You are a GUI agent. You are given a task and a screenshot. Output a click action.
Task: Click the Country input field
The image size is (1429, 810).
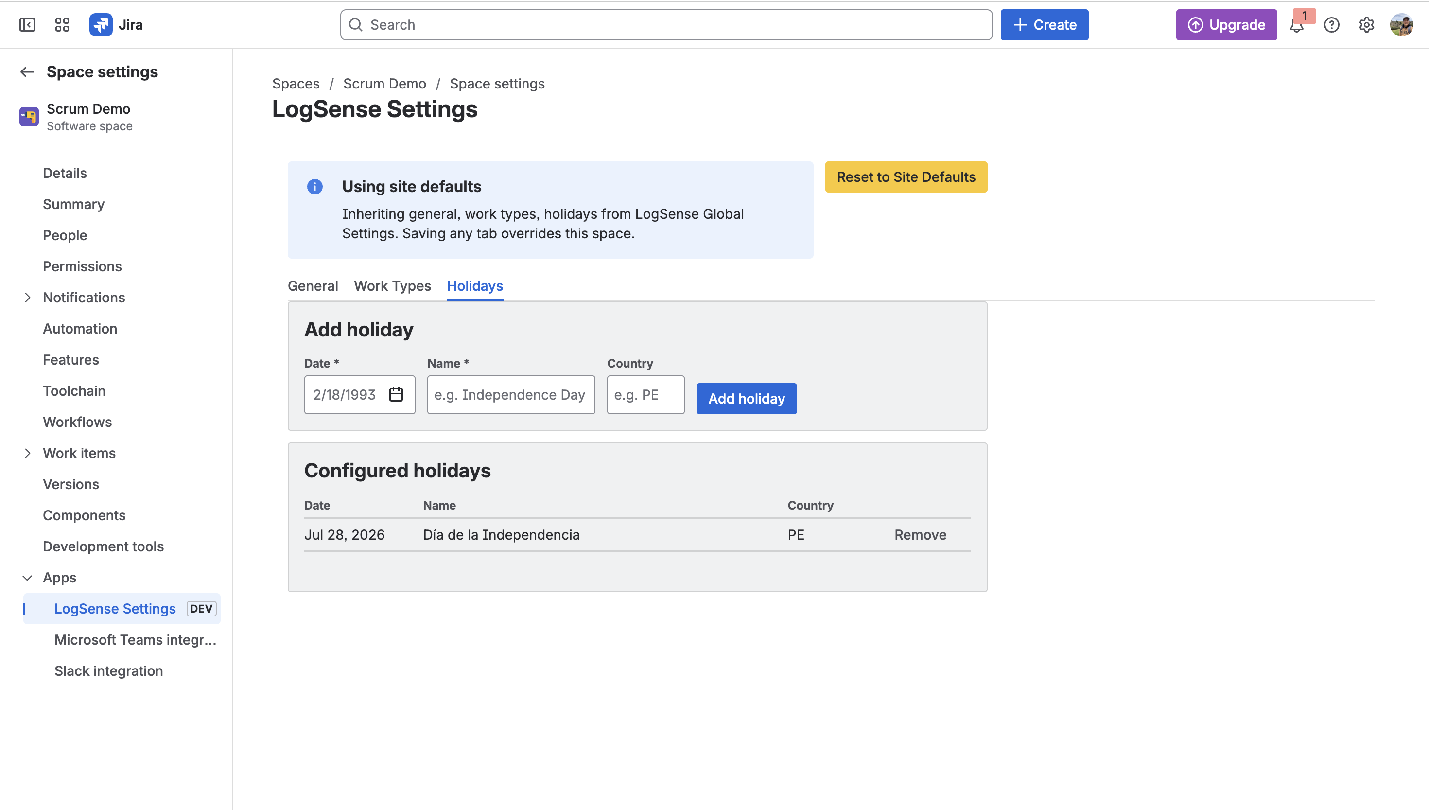pos(645,394)
